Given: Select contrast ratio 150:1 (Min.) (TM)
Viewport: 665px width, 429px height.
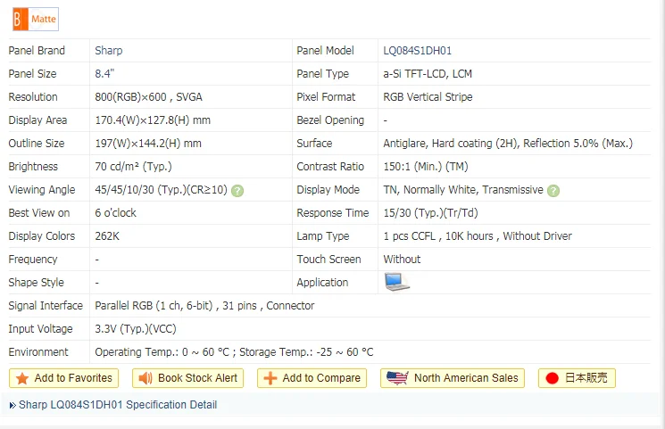Looking at the screenshot, I should 426,167.
